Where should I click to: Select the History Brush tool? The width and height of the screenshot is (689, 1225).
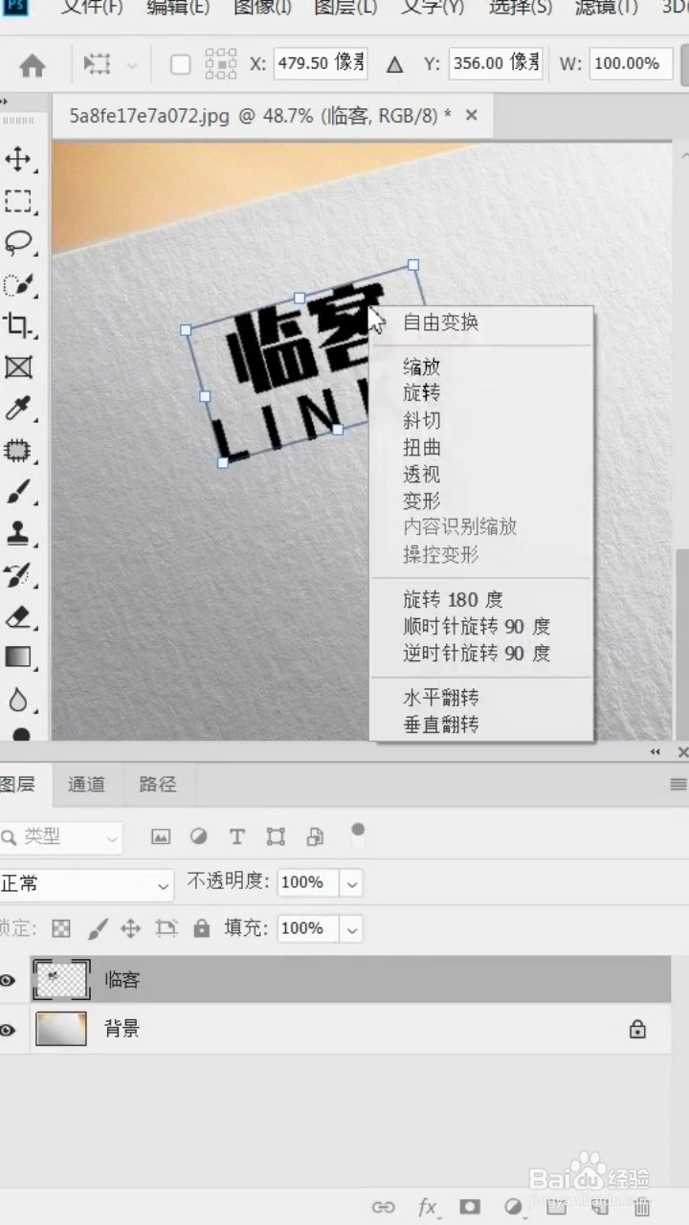[18, 575]
